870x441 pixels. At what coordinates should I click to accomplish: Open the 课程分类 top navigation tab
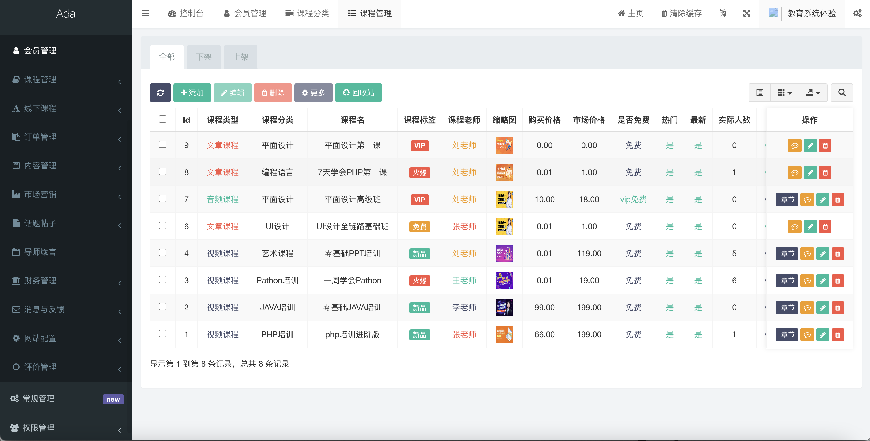pyautogui.click(x=307, y=14)
